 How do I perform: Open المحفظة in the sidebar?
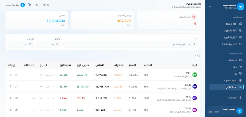tap(226, 60)
